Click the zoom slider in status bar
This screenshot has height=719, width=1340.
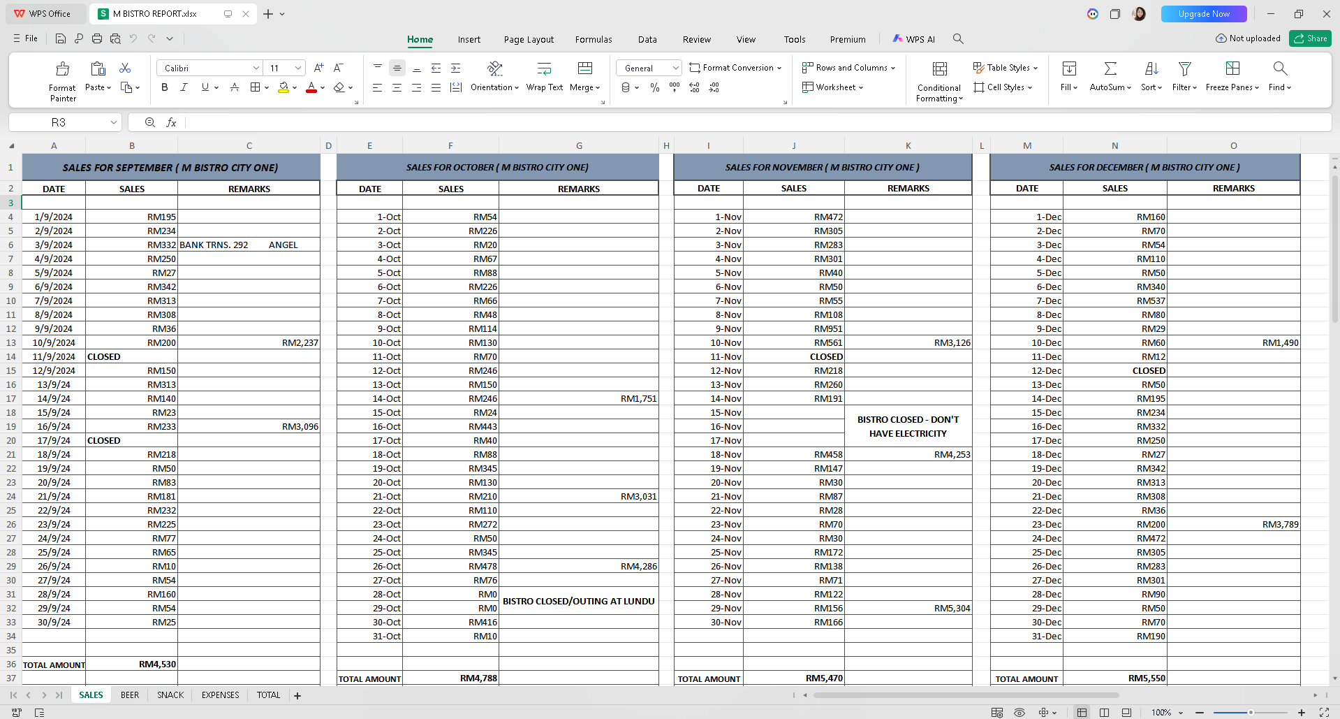tap(1251, 712)
